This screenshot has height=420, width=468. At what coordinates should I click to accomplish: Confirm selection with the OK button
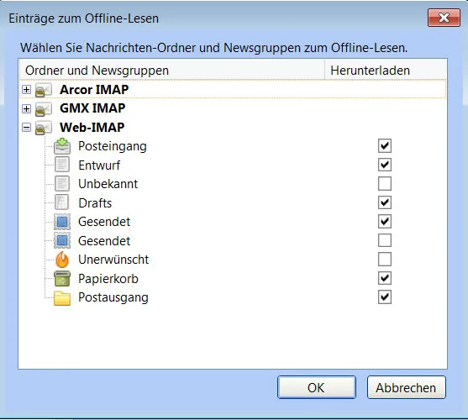[x=317, y=387]
